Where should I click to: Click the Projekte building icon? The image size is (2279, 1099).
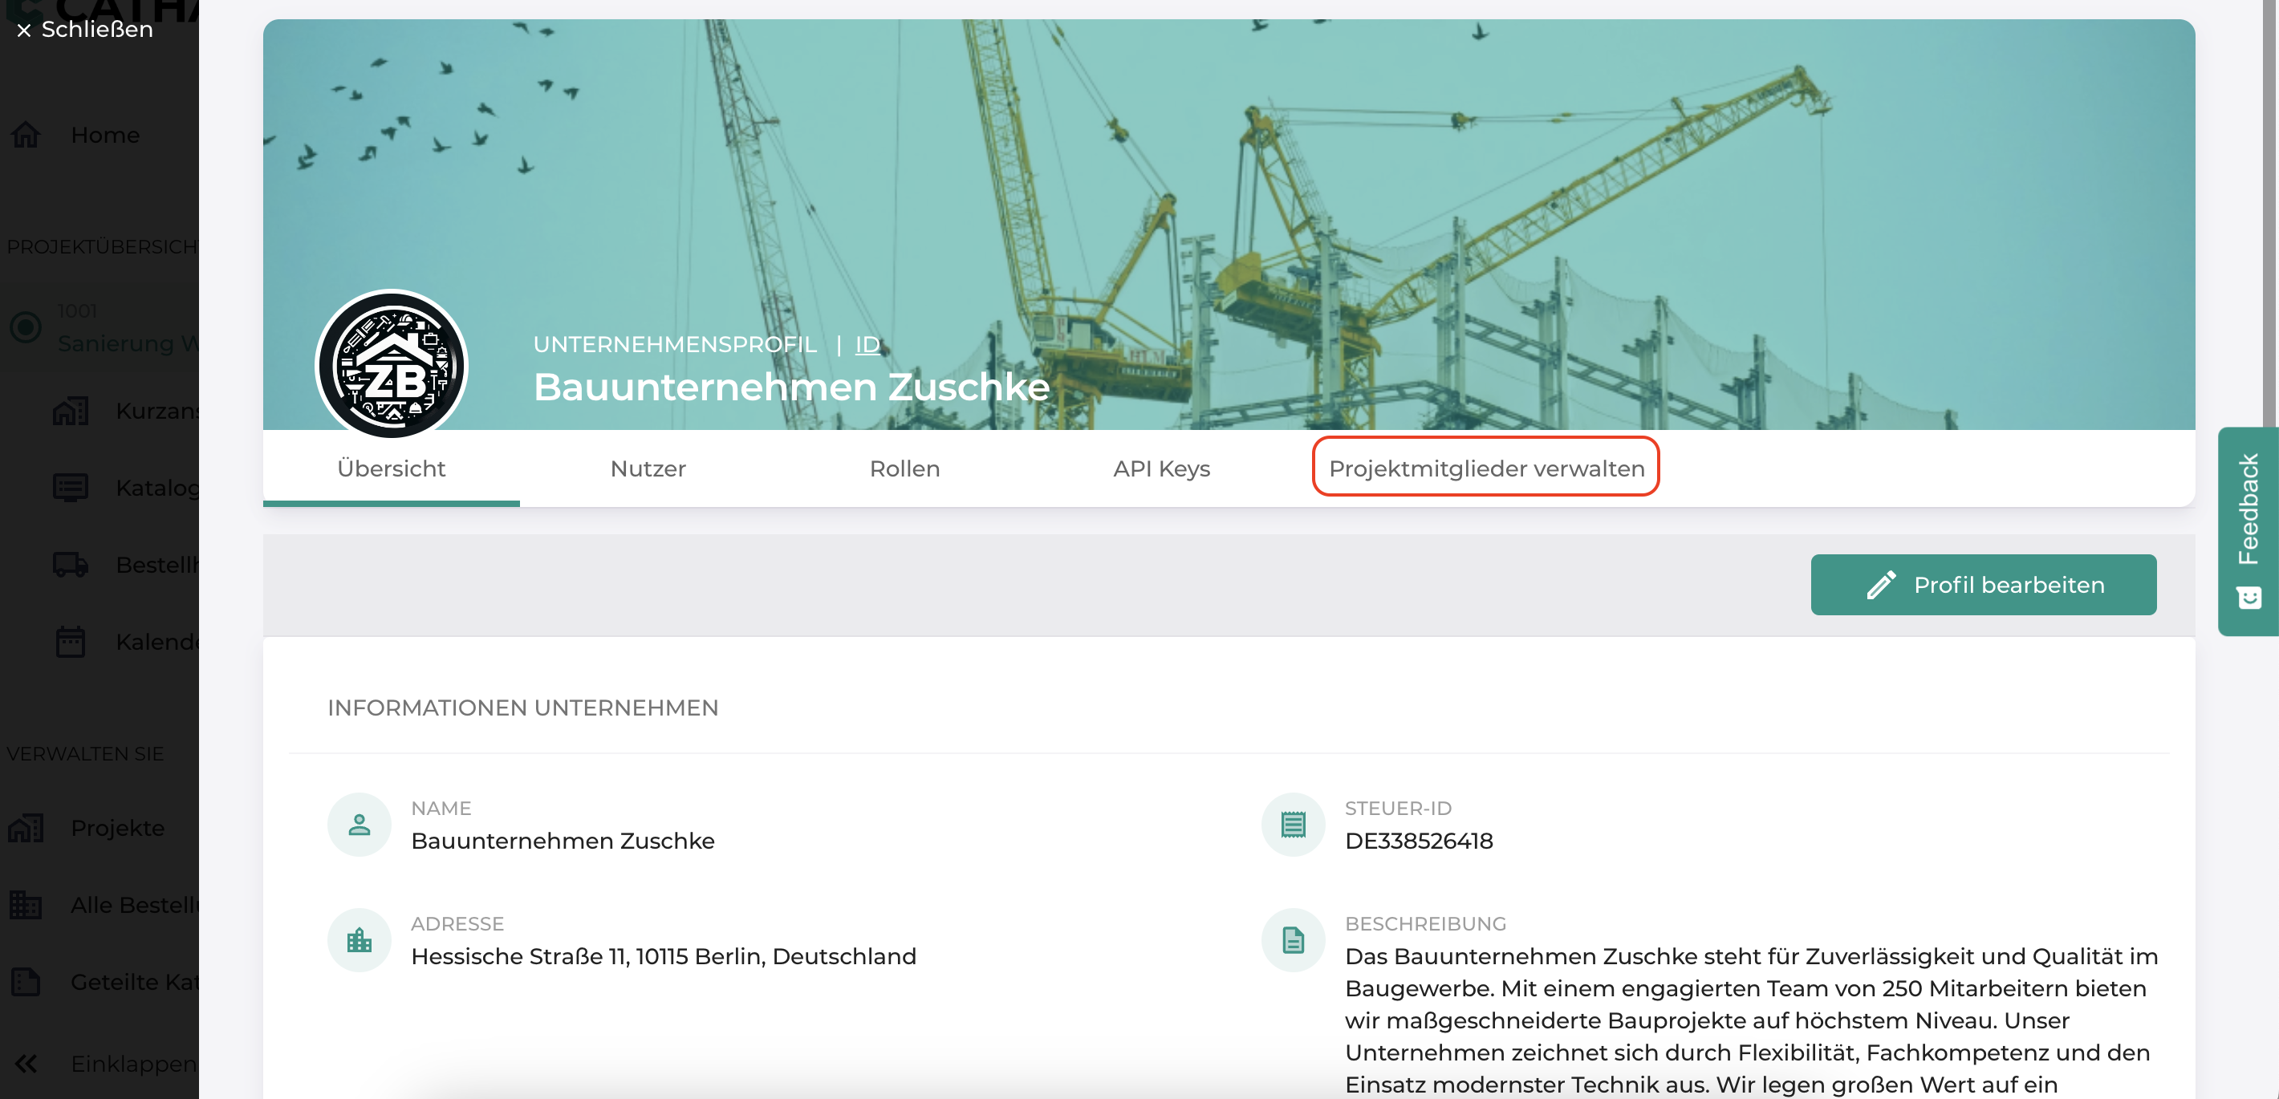coord(26,828)
